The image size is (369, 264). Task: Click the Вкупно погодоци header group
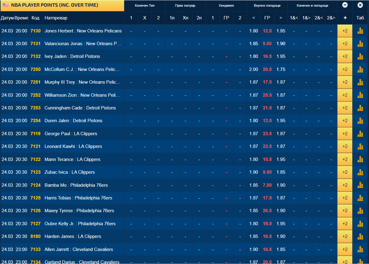pos(267,6)
